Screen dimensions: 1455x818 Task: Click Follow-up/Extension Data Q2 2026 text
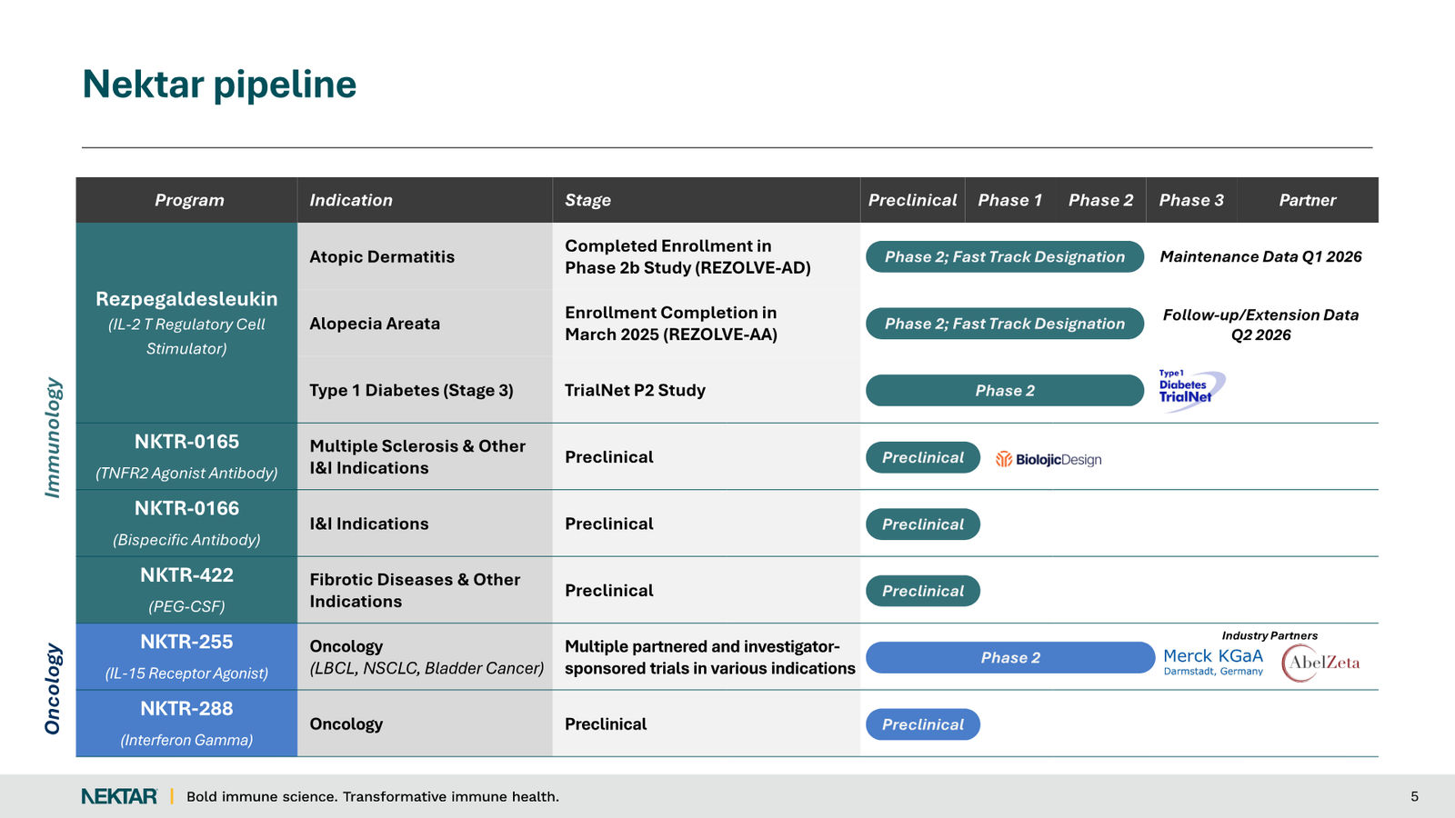point(1260,324)
